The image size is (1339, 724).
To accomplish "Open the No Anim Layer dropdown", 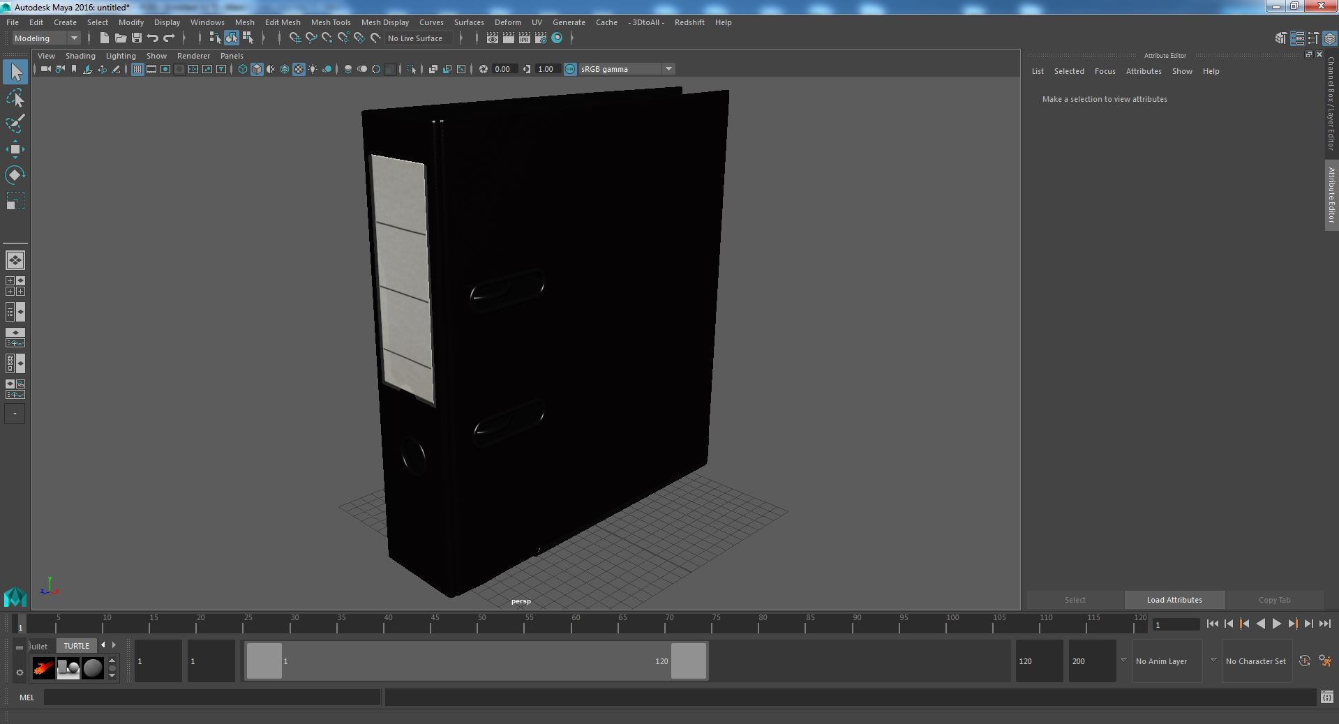I will pos(1167,661).
